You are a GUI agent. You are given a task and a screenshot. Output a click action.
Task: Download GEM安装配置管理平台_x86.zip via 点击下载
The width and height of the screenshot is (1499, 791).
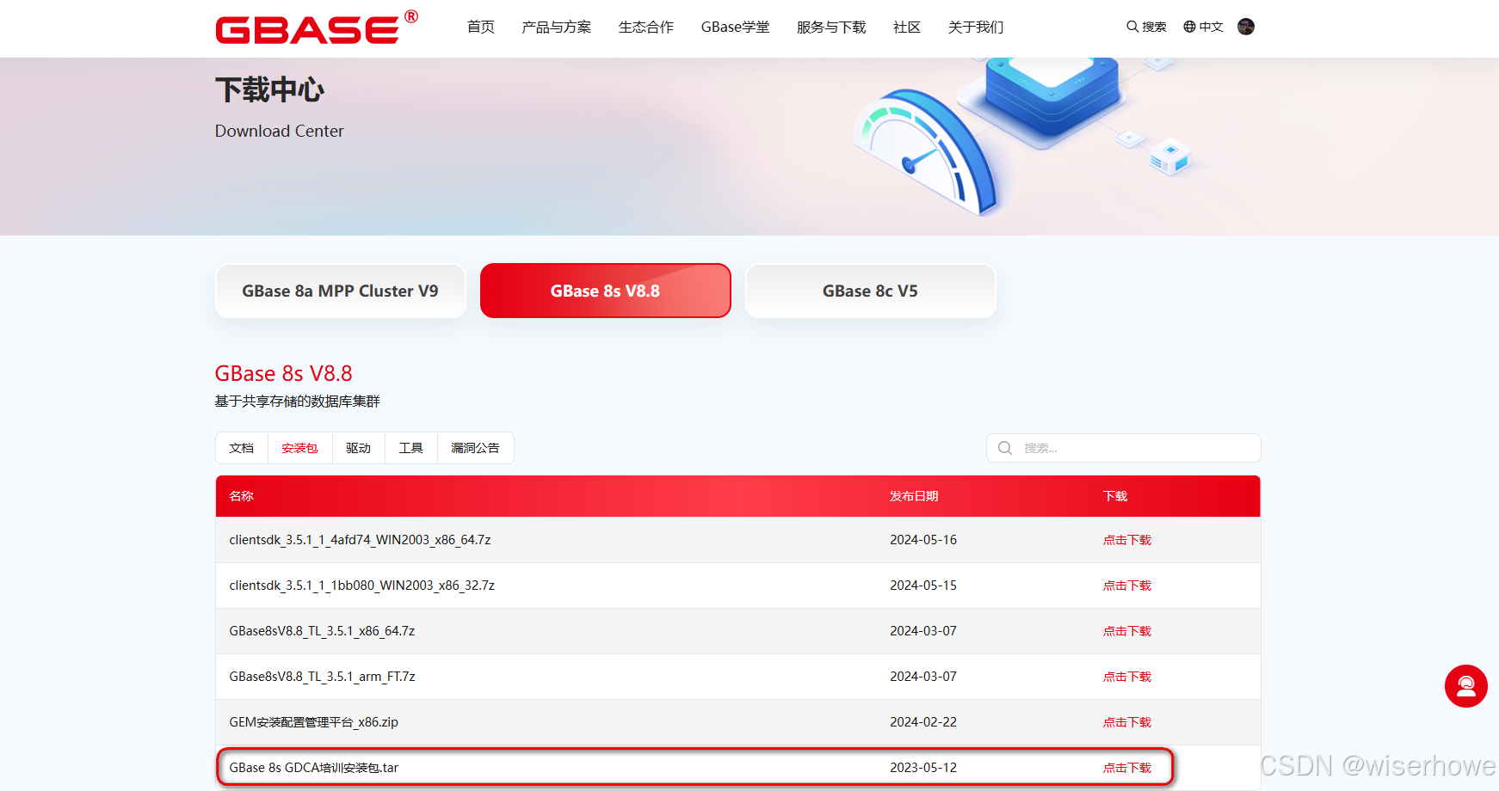click(1127, 722)
